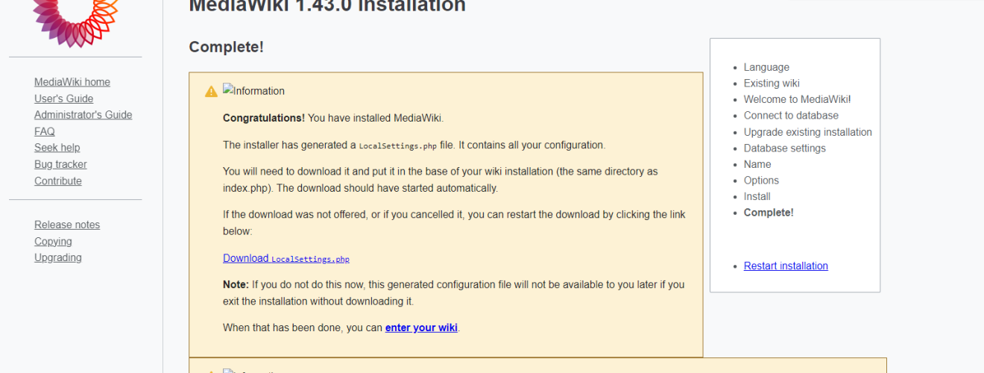Click the Install step in list

pyautogui.click(x=757, y=196)
